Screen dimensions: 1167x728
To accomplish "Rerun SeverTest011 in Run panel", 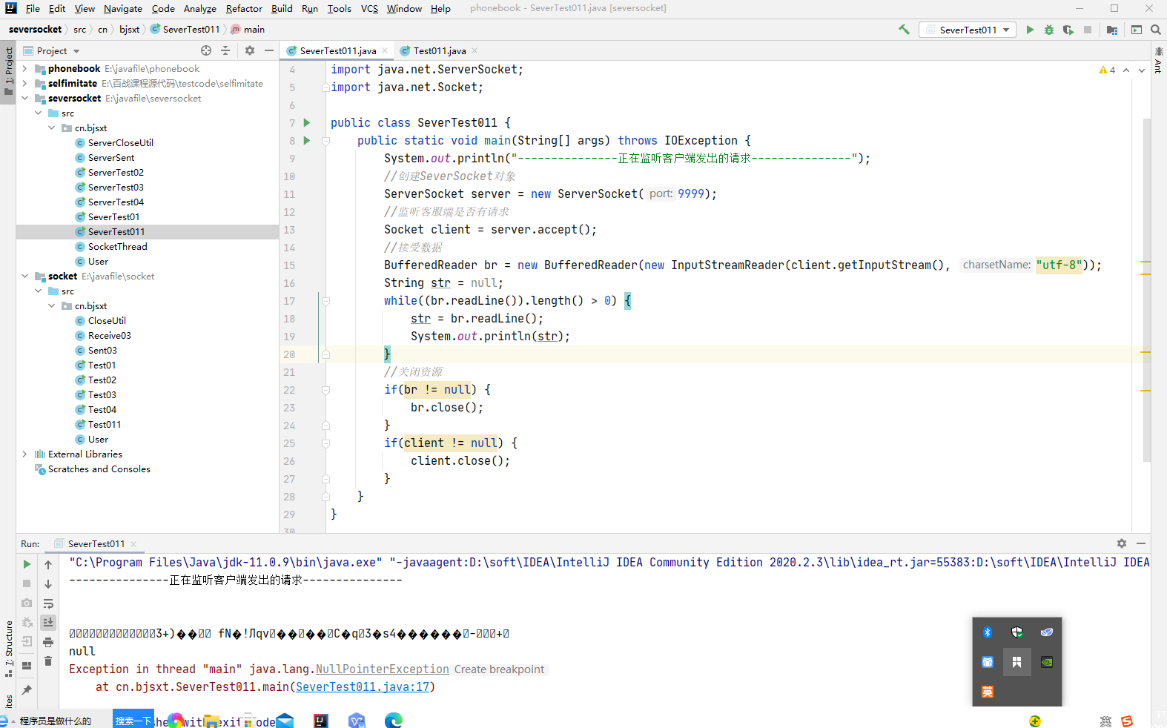I will pos(27,565).
